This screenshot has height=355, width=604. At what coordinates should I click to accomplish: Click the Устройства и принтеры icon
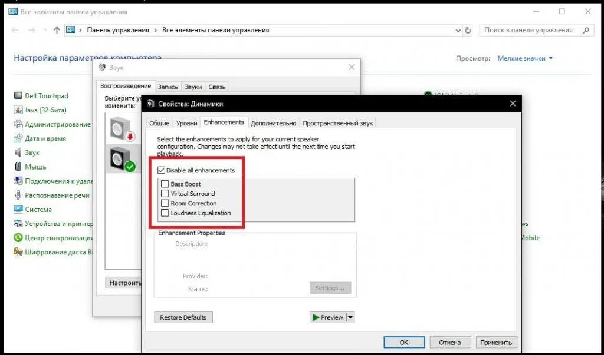click(18, 224)
